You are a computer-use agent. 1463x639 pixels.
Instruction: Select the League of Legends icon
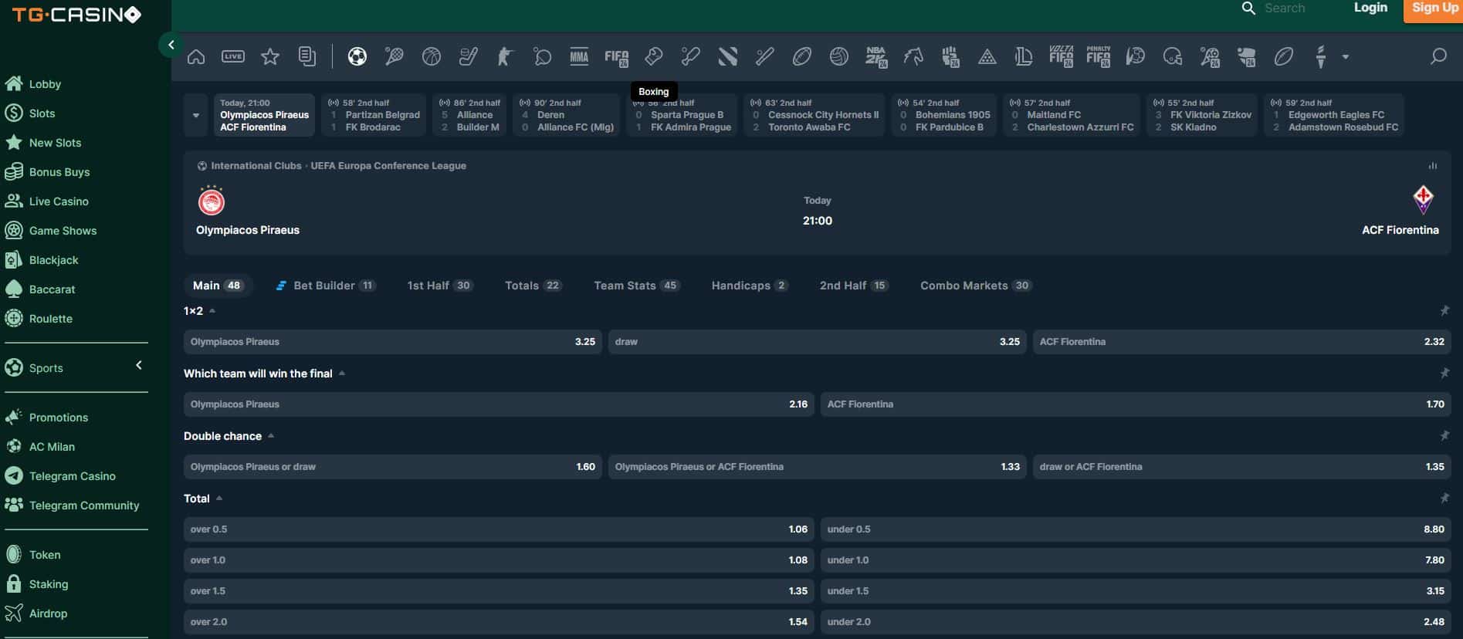pos(1024,56)
